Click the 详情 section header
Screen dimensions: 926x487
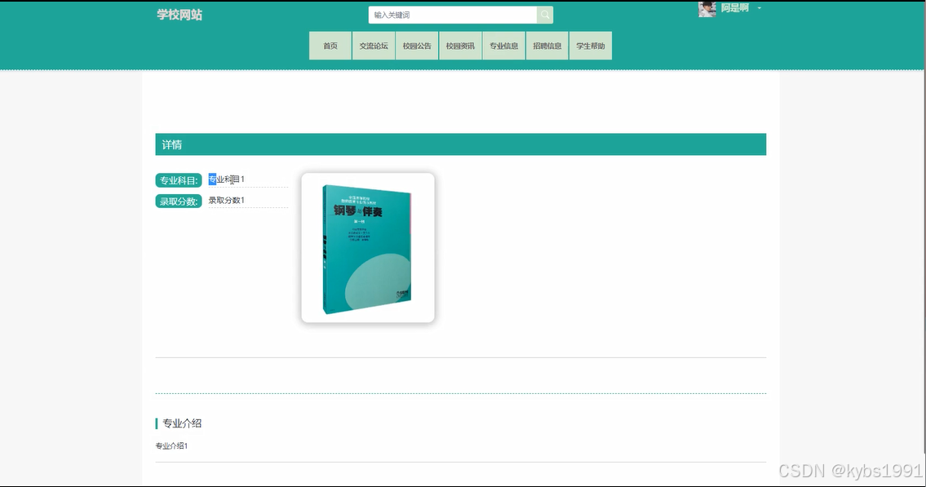click(x=461, y=144)
